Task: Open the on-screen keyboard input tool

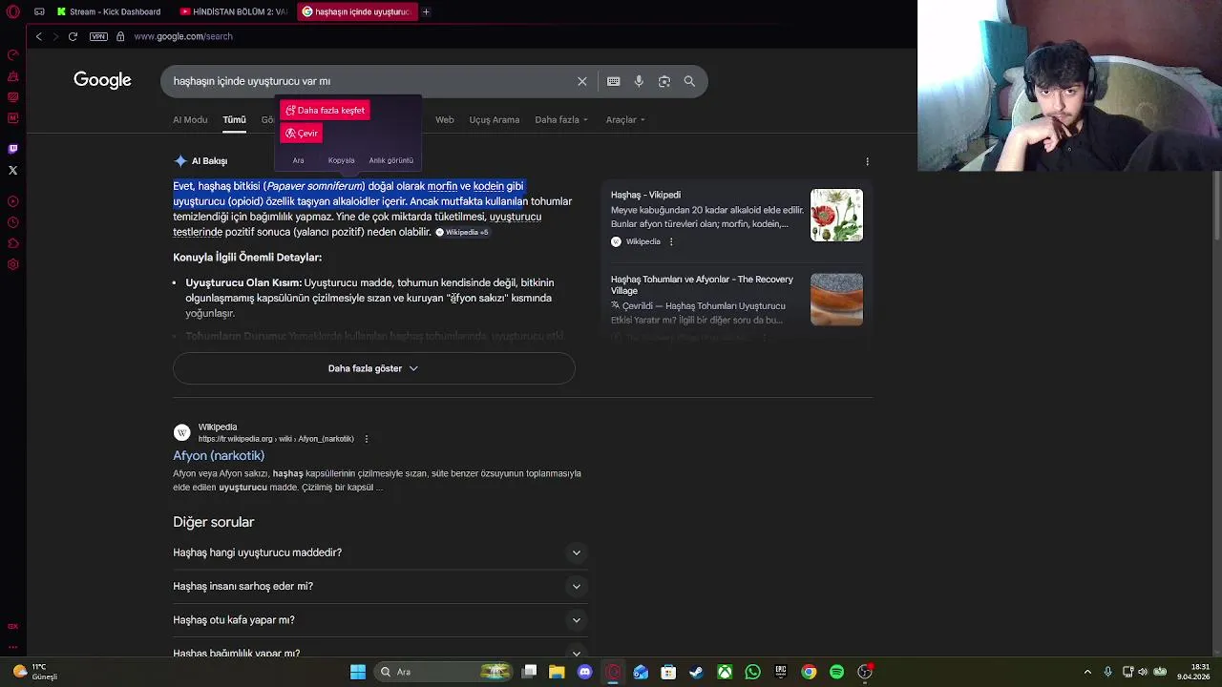Action: click(x=613, y=81)
